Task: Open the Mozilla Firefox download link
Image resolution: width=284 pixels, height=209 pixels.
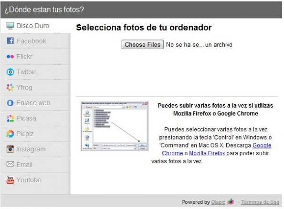Action: click(207, 153)
